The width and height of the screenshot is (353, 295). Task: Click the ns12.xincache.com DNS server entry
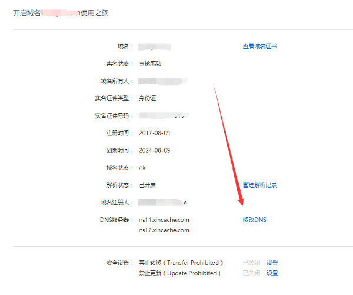tap(164, 230)
